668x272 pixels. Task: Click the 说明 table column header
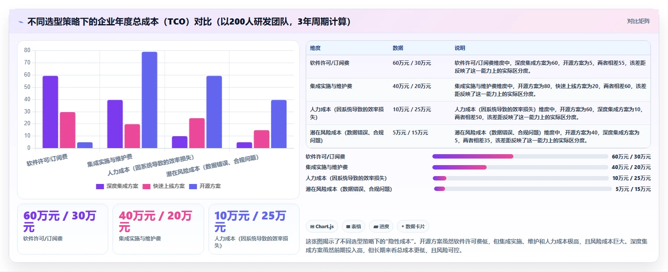click(460, 48)
